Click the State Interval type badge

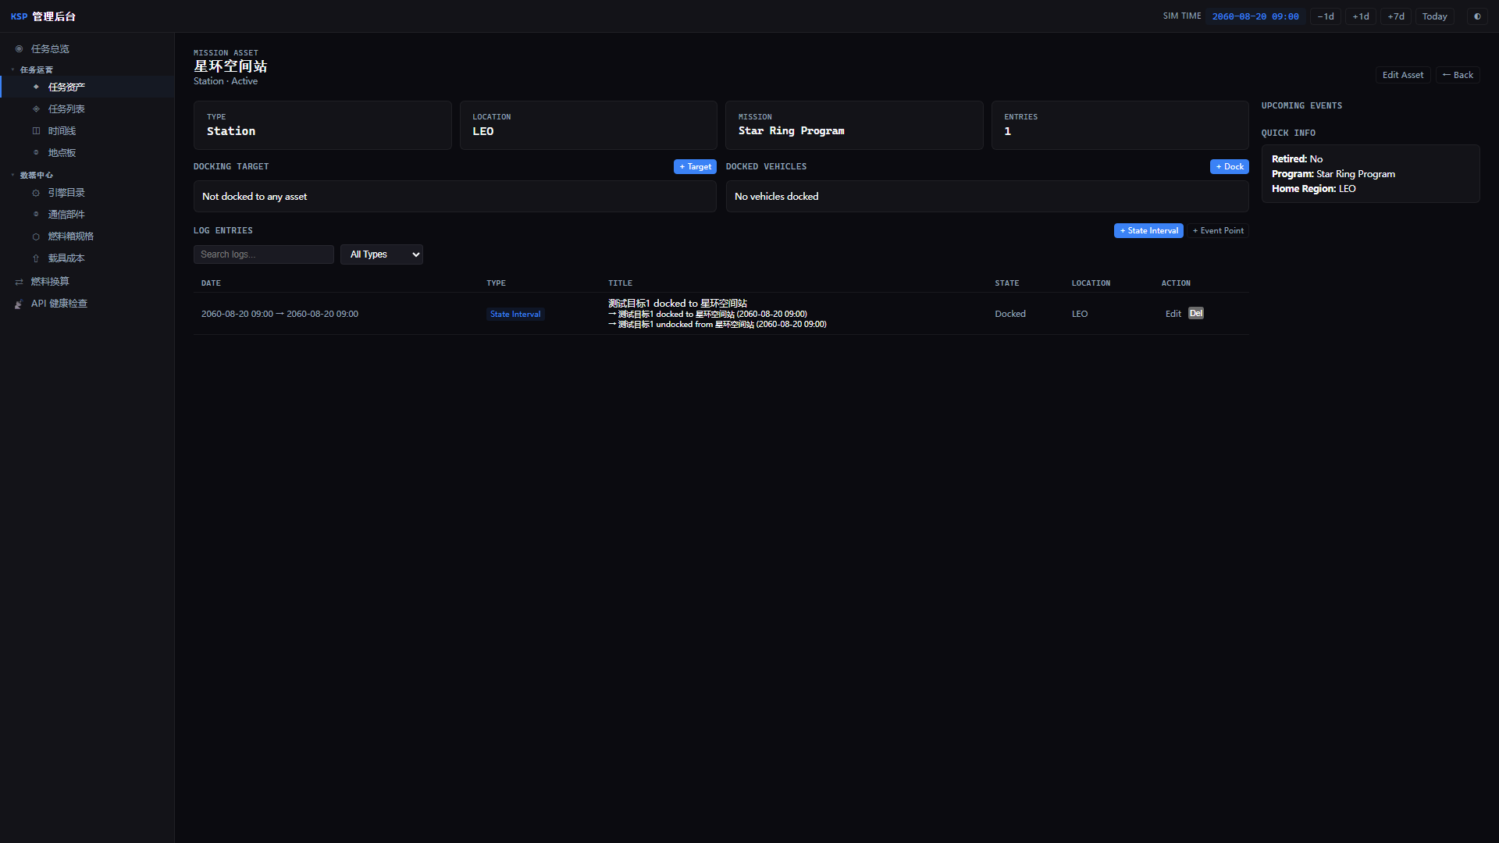click(515, 314)
